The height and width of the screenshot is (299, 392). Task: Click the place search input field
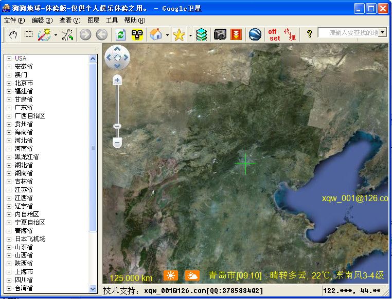(352, 33)
